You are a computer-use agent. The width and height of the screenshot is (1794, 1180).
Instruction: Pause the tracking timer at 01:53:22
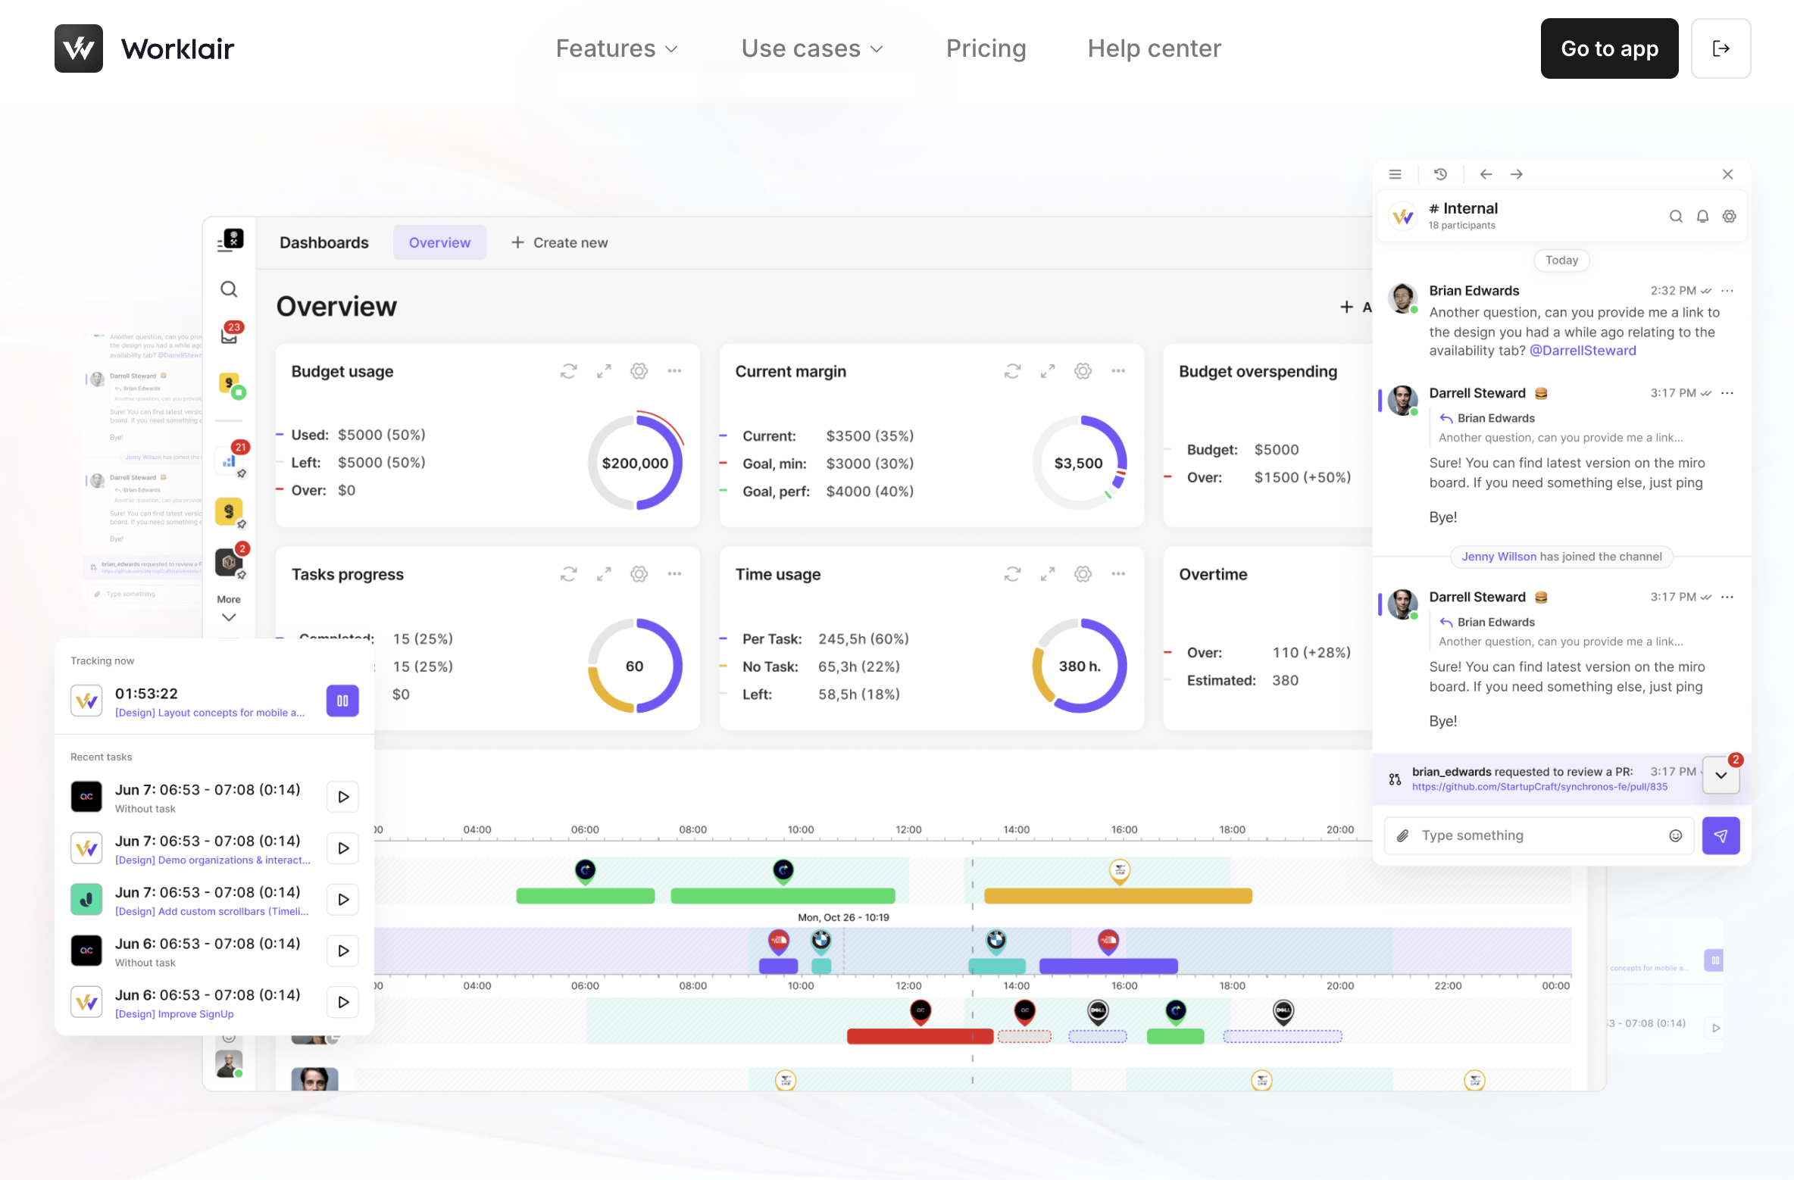(x=342, y=701)
